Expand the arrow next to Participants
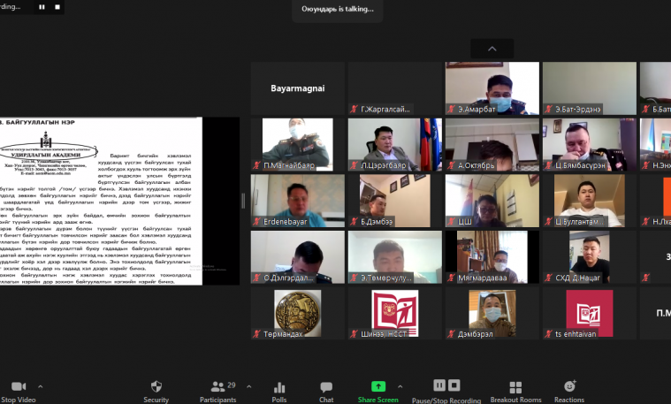Viewport: 671px width, 404px height. coord(248,386)
